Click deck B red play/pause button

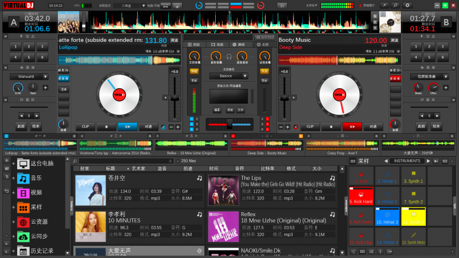tap(352, 126)
